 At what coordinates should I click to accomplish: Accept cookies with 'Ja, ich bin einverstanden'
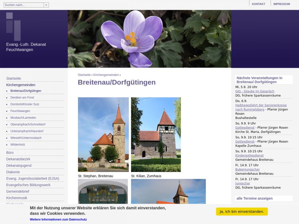pyautogui.click(x=242, y=211)
